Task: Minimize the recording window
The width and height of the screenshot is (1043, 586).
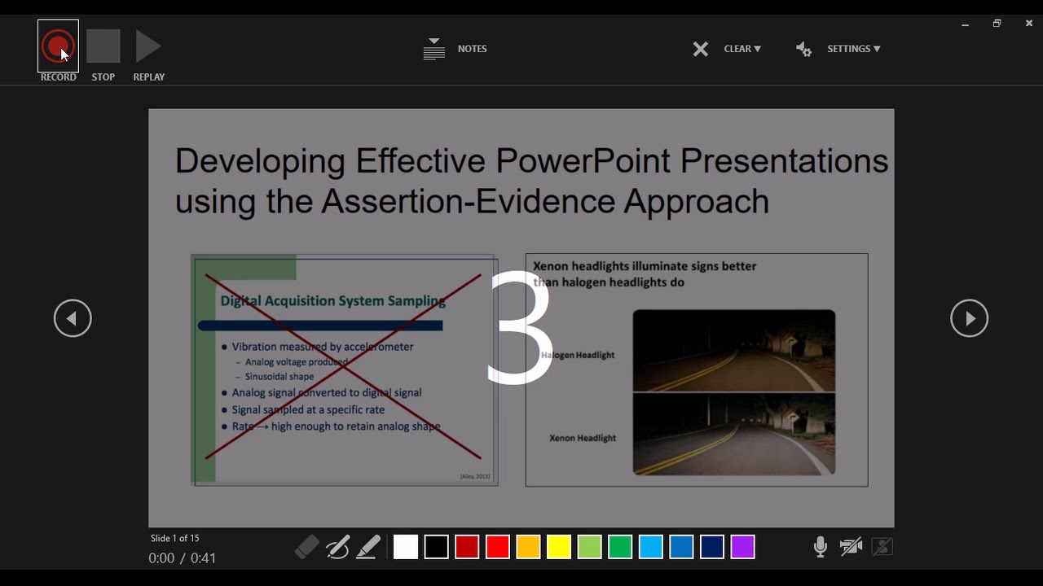Action: (x=965, y=24)
